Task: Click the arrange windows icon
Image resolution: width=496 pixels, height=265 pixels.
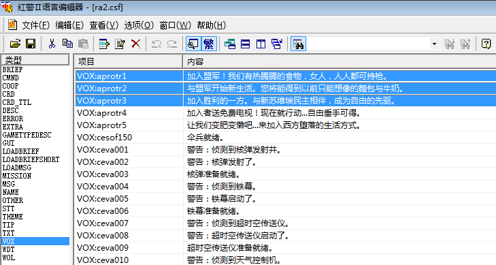Action: [x=277, y=44]
